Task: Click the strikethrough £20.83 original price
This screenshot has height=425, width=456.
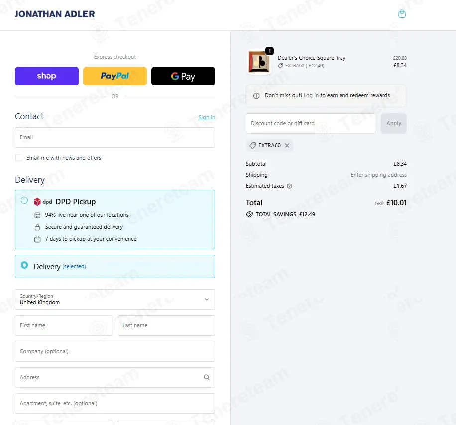Action: click(x=400, y=58)
